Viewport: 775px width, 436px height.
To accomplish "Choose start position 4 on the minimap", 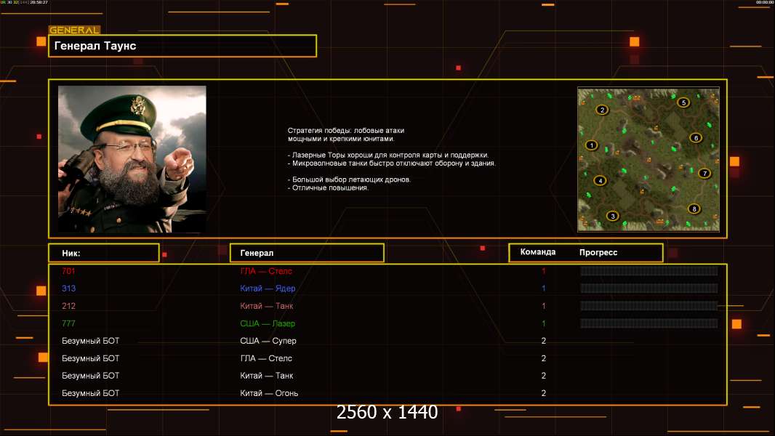I will [x=600, y=181].
